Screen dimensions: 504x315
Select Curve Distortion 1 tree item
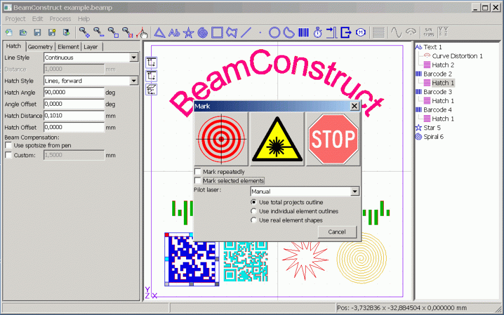pyautogui.click(x=457, y=56)
